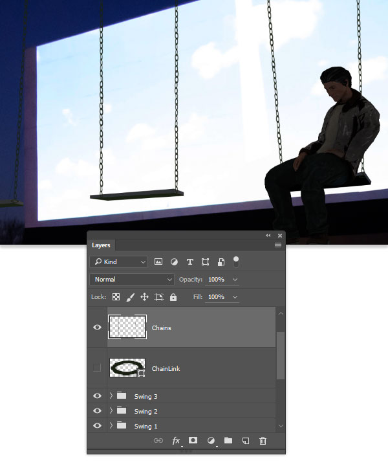Viewport: 388px width, 468px height.
Task: Click the layers list scroll down arrow
Action: 281,426
